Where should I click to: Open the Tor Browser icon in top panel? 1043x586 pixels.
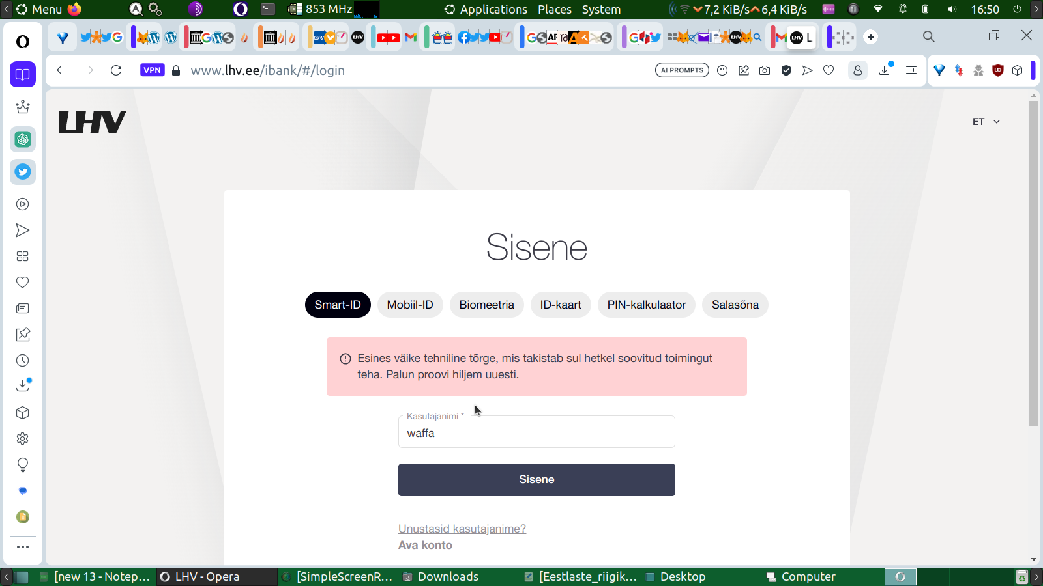(196, 9)
